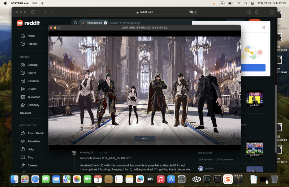Click Safari's downloads icon
The image size is (289, 187).
249,12
